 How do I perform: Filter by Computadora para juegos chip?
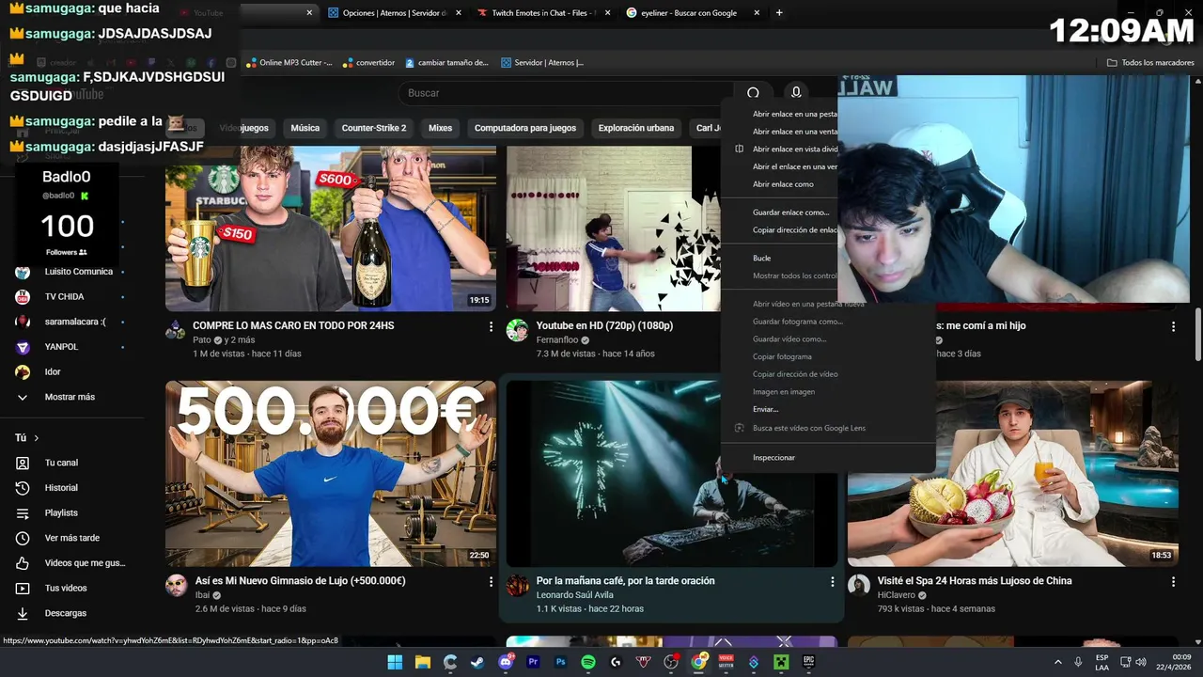pos(525,128)
